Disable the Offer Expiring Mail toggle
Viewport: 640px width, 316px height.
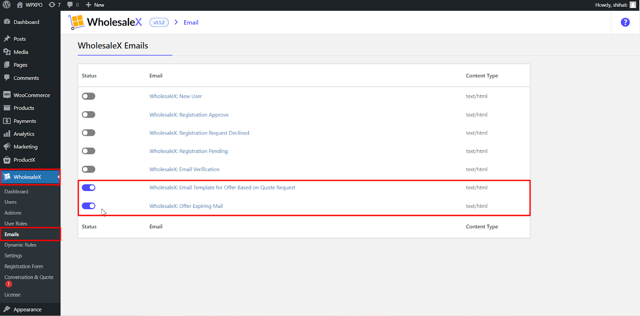click(88, 206)
